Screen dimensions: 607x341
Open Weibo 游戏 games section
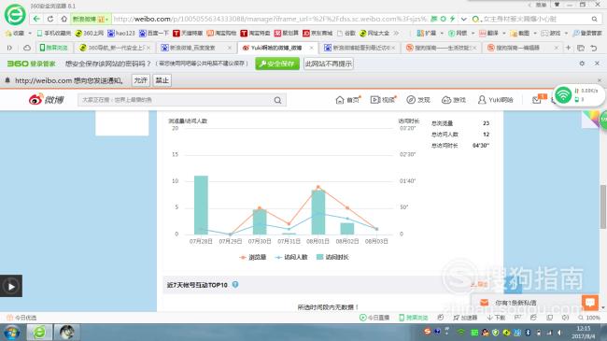tap(453, 100)
